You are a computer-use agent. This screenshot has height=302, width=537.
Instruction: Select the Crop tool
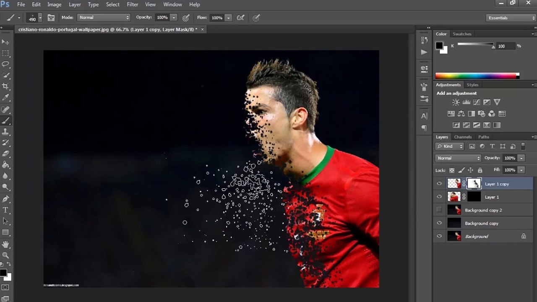5,86
